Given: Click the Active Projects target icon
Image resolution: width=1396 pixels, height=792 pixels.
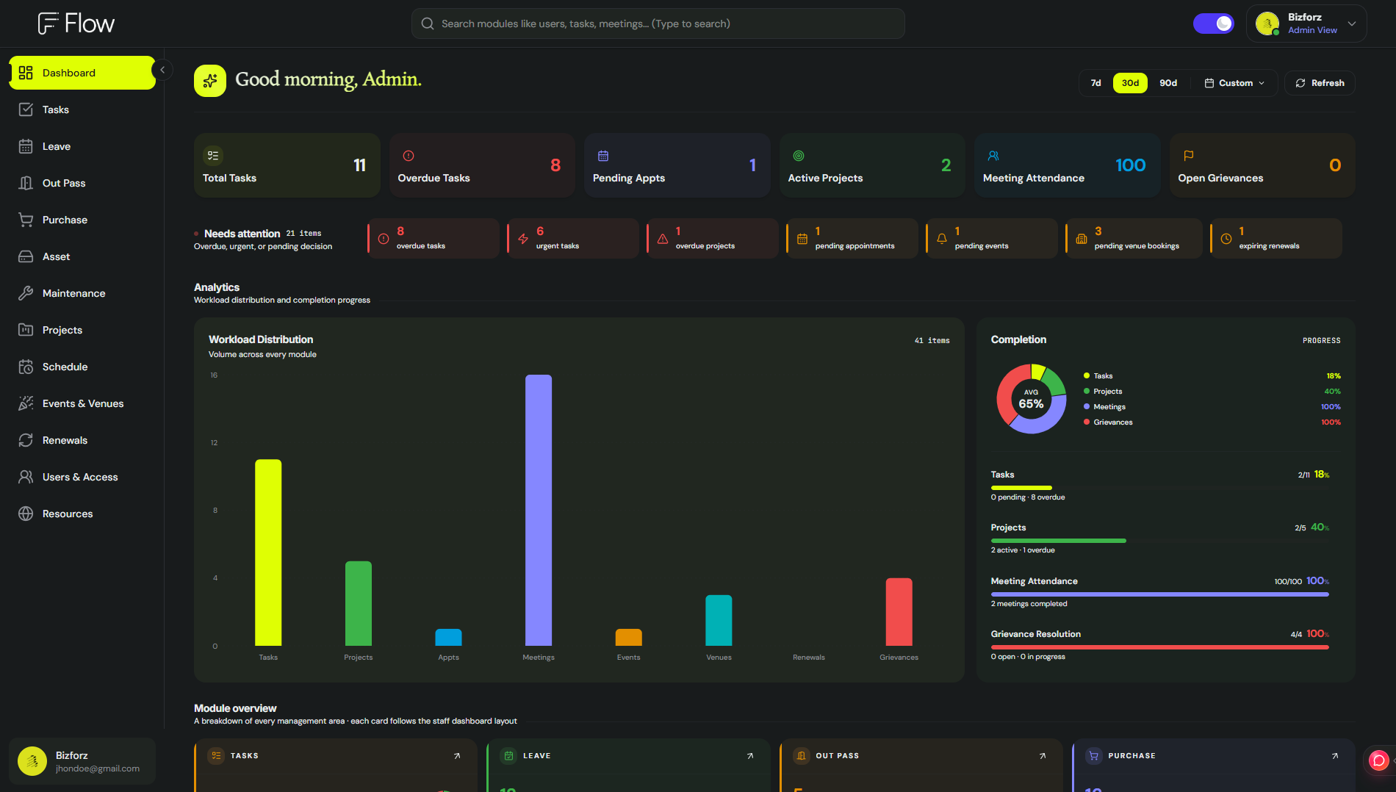Looking at the screenshot, I should point(799,156).
